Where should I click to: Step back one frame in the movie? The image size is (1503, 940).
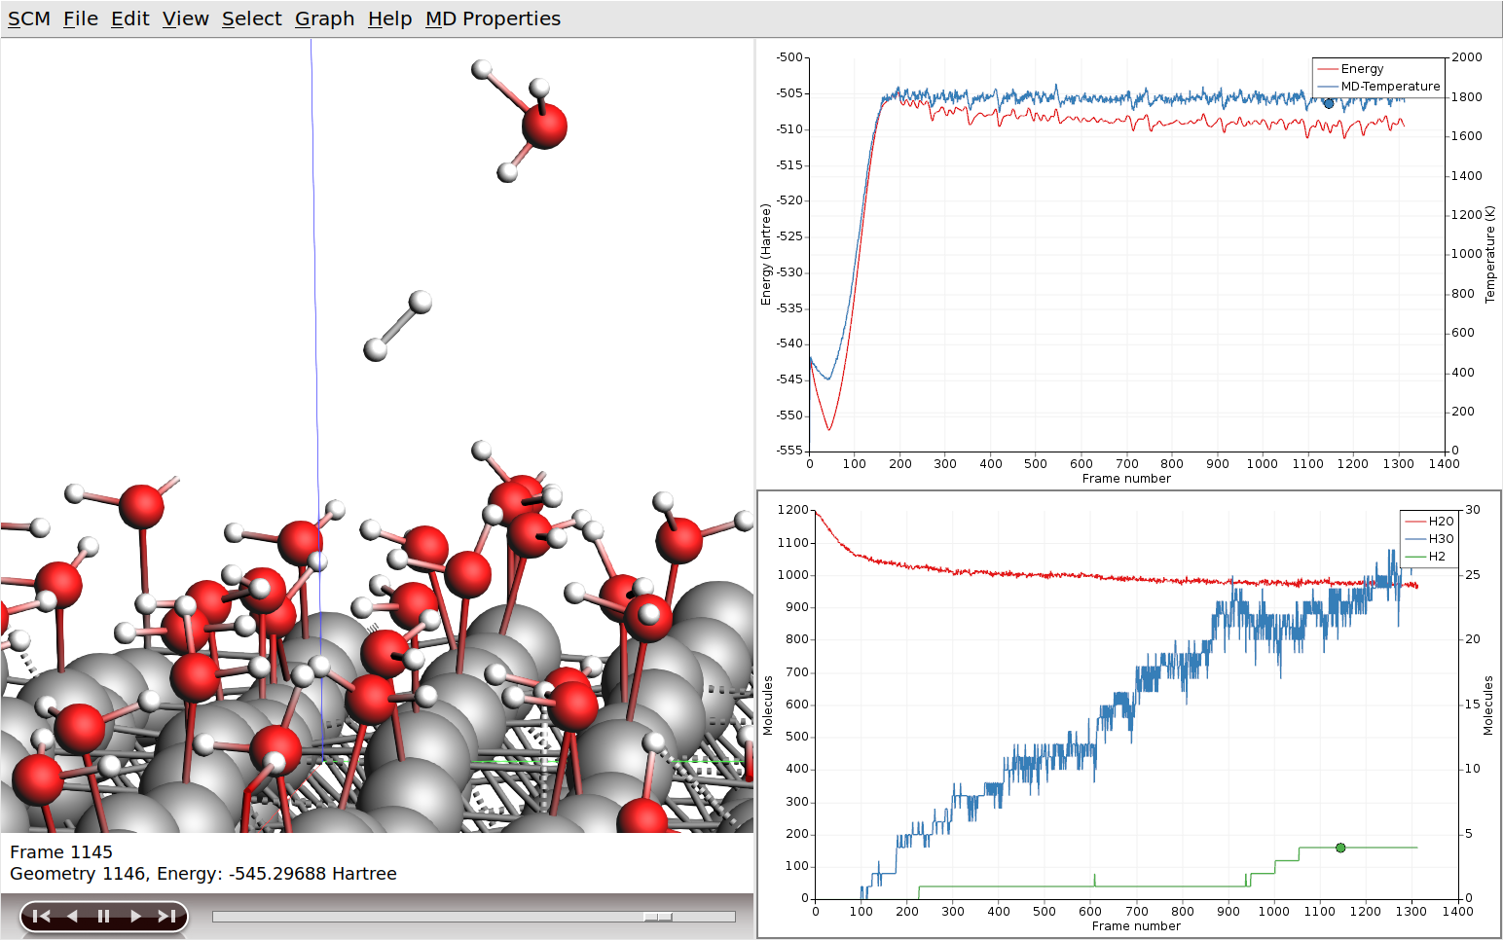click(x=72, y=916)
